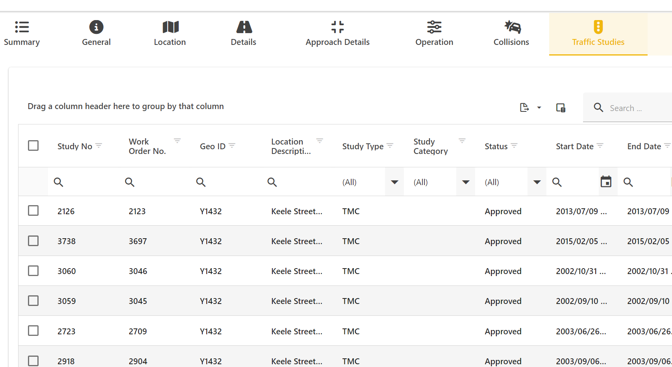Expand the Status filter dropdown
Viewport: 672px width, 367px height.
click(x=537, y=182)
